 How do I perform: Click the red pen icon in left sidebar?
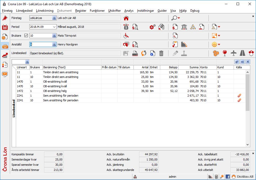pyautogui.click(x=5, y=18)
